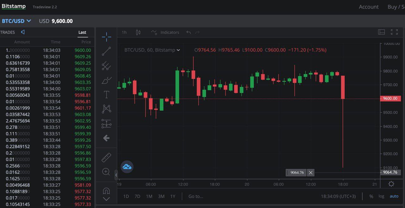Open the chart layout panel icon

[x=381, y=32]
